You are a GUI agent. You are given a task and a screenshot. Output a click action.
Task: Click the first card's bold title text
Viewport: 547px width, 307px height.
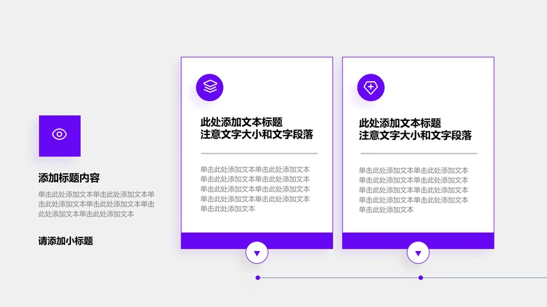(x=256, y=128)
